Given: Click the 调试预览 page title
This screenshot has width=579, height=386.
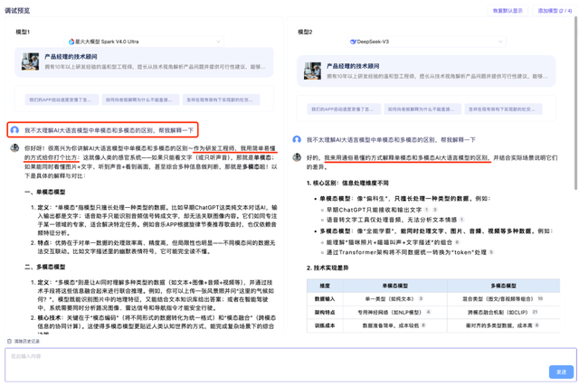Looking at the screenshot, I should click(x=17, y=10).
